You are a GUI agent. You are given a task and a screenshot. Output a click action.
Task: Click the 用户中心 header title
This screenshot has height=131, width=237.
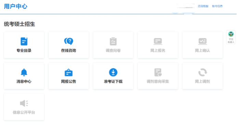(16, 6)
